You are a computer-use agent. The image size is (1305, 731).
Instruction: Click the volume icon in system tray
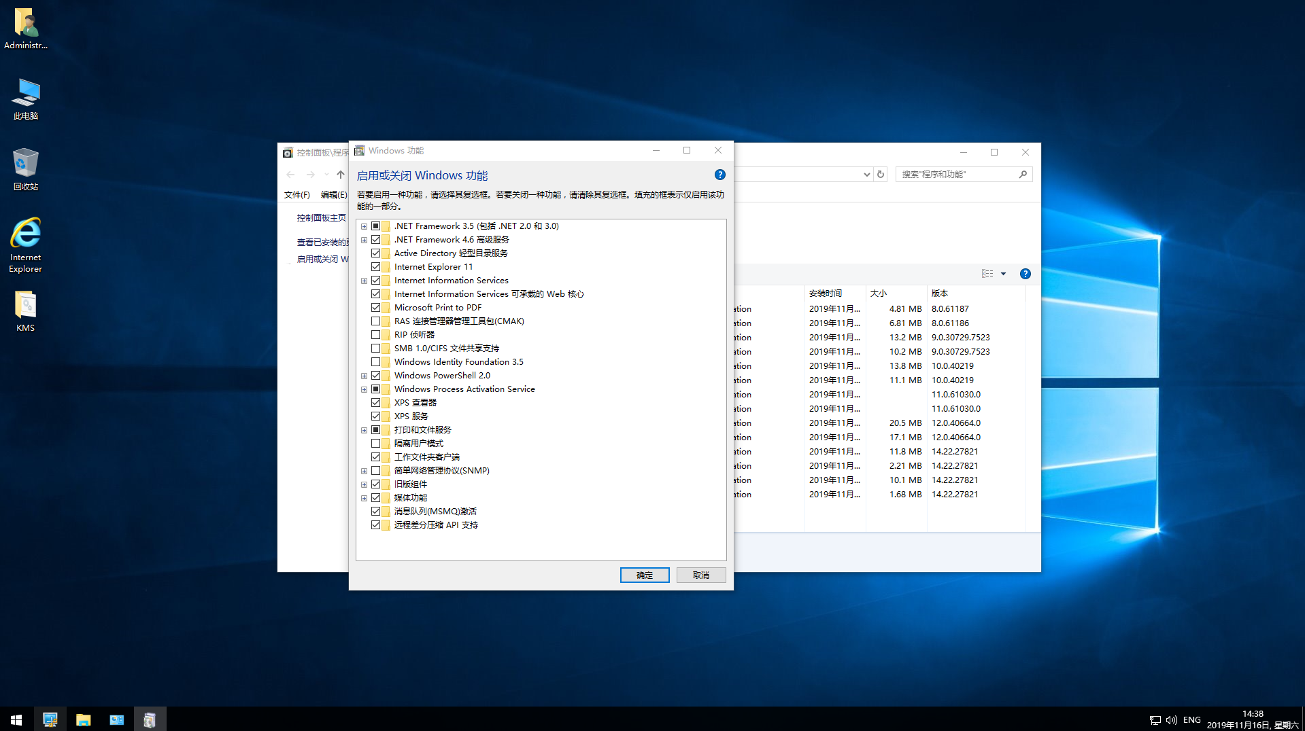1171,720
